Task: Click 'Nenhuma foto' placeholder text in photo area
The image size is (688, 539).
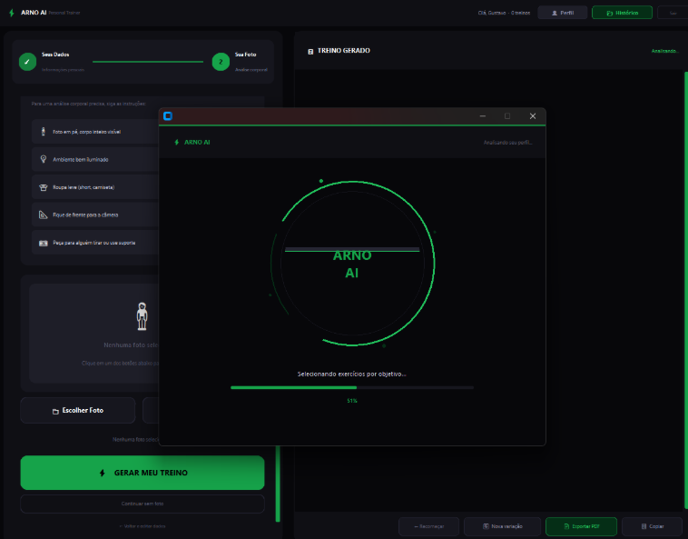Action: click(x=132, y=344)
